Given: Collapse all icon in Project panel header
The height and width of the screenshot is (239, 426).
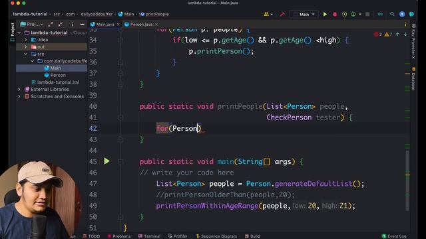Looking at the screenshot, I should point(61,25).
